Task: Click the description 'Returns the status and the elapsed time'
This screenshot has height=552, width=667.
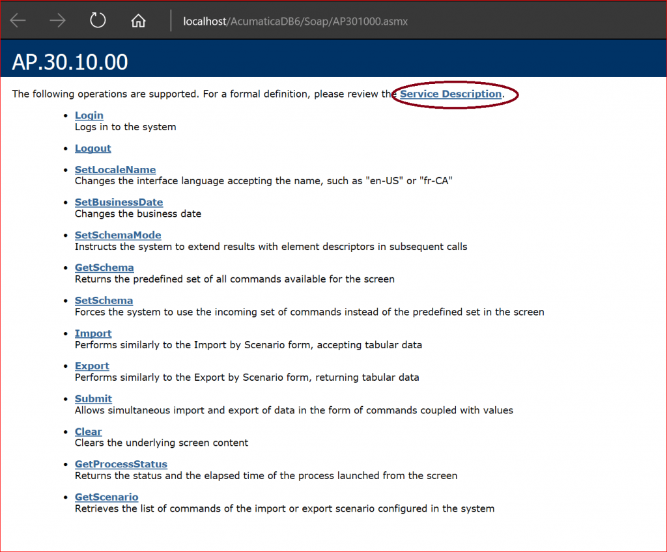Action: [266, 476]
